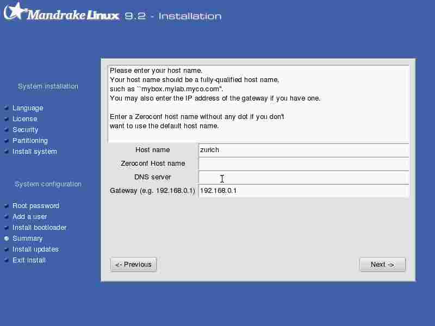Click the active bullet beside Summary
The height and width of the screenshot is (326, 435).
[7, 239]
